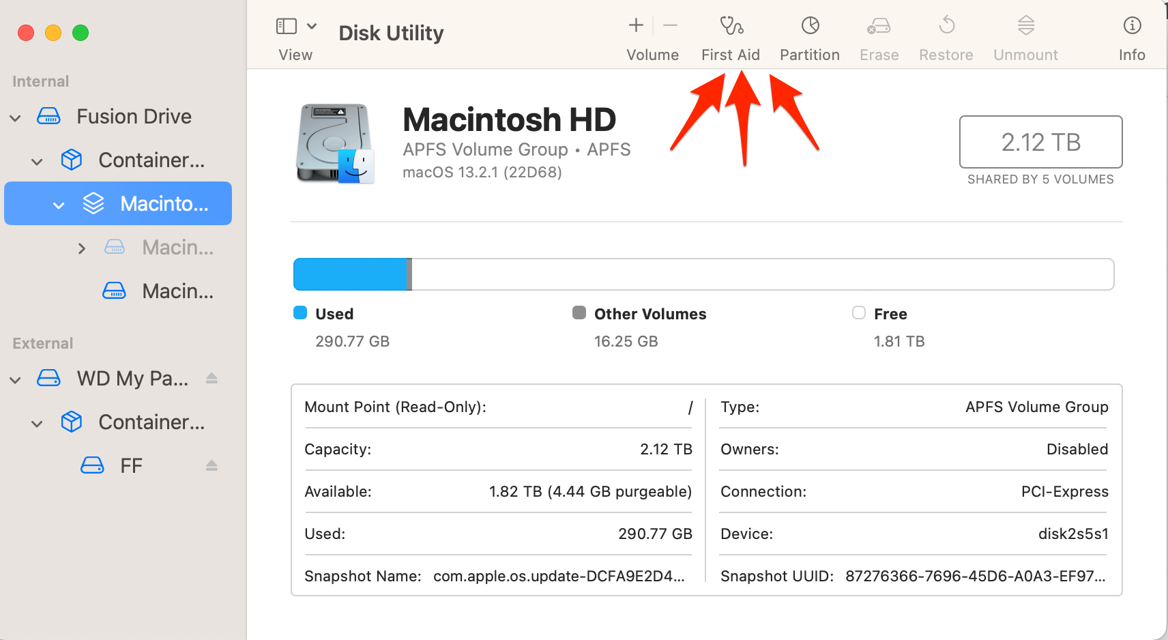The image size is (1168, 640).
Task: Collapse the WD My Passport disclosure arrow
Action: pos(16,379)
